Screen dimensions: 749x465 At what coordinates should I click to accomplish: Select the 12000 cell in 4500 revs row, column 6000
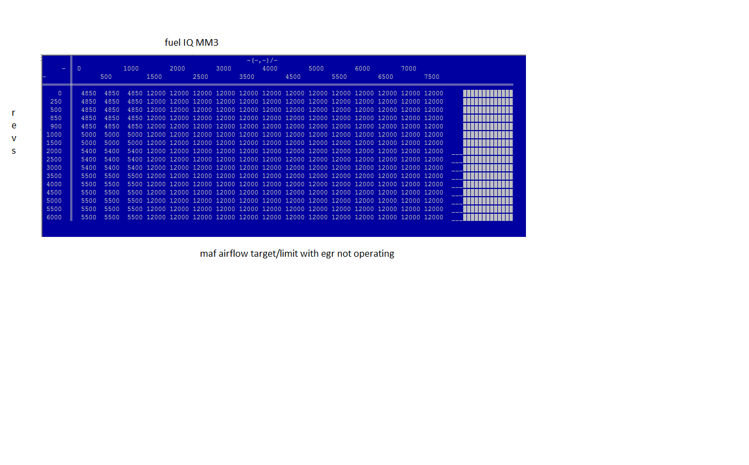coord(364,193)
